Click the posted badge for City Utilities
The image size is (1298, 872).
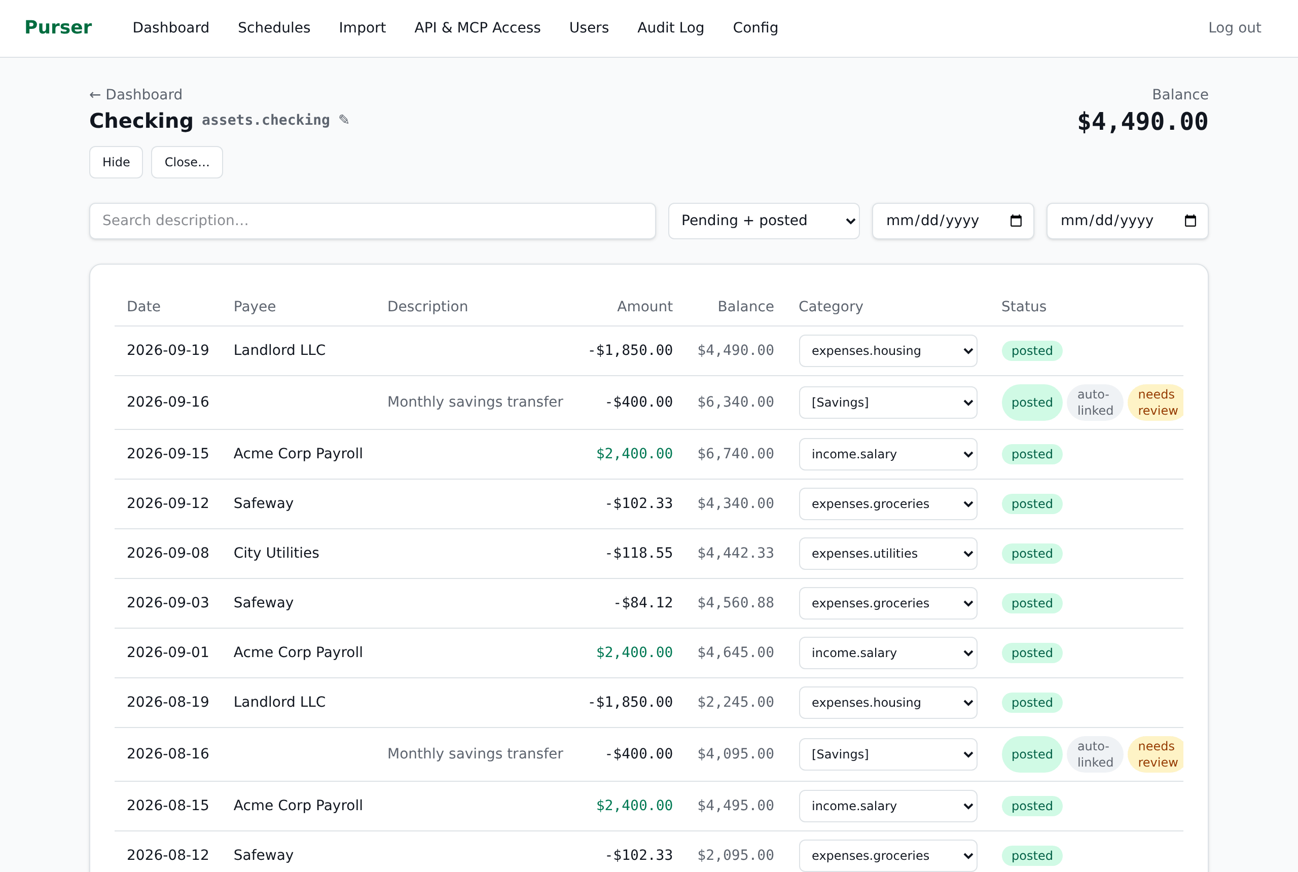click(1032, 553)
